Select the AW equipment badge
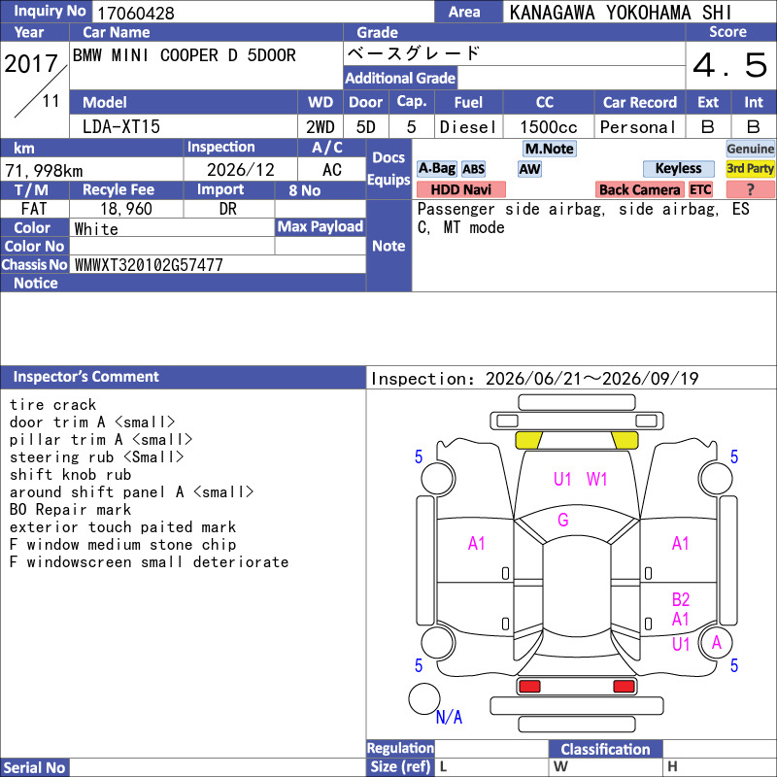 tap(529, 169)
